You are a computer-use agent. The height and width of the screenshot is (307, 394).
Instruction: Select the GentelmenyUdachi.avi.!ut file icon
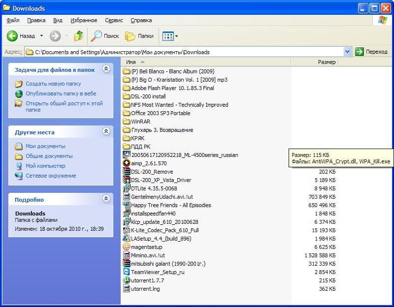[x=127, y=197]
